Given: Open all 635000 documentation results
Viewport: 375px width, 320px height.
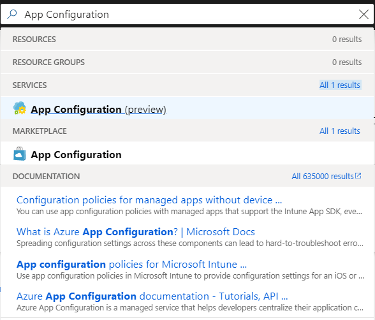Looking at the screenshot, I should (322, 177).
